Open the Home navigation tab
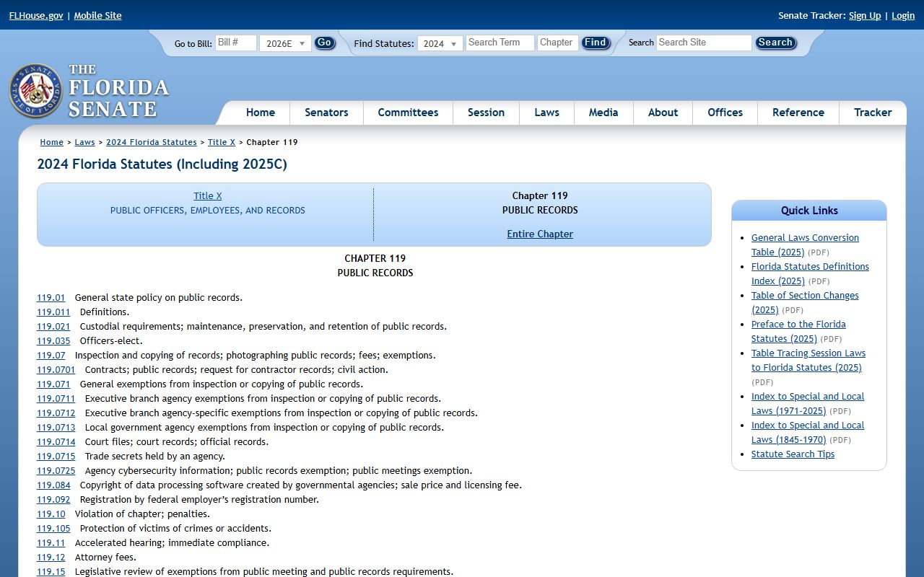 click(260, 113)
